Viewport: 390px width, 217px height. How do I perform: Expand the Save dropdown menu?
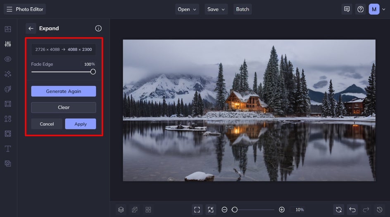[x=216, y=9]
